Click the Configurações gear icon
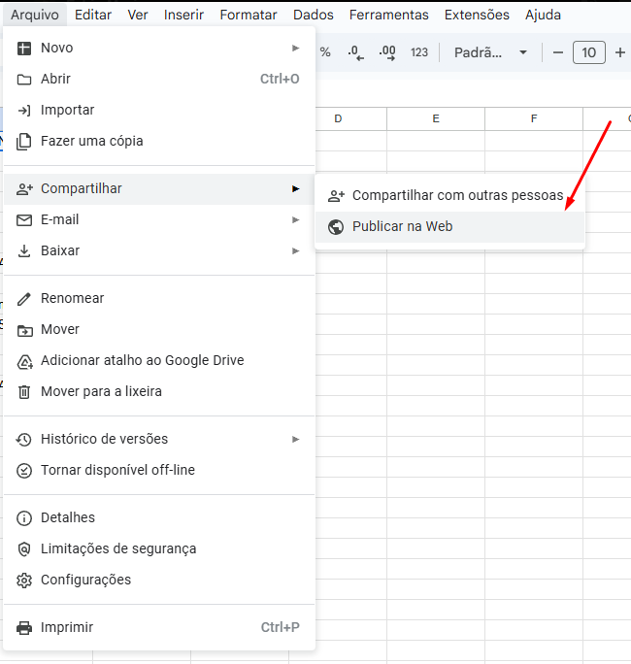Screen dimensions: 631x664 pos(24,581)
